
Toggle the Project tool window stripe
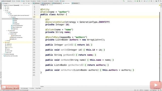pos(1,6)
